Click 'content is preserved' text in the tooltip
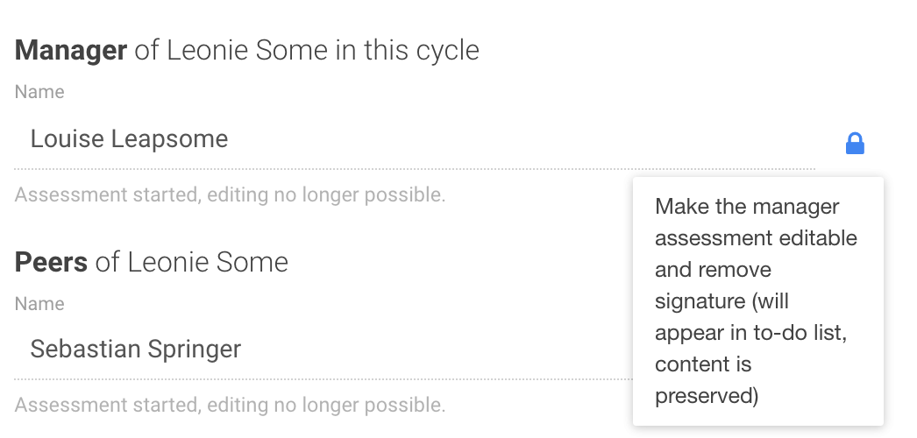This screenshot has height=438, width=917. (x=707, y=380)
